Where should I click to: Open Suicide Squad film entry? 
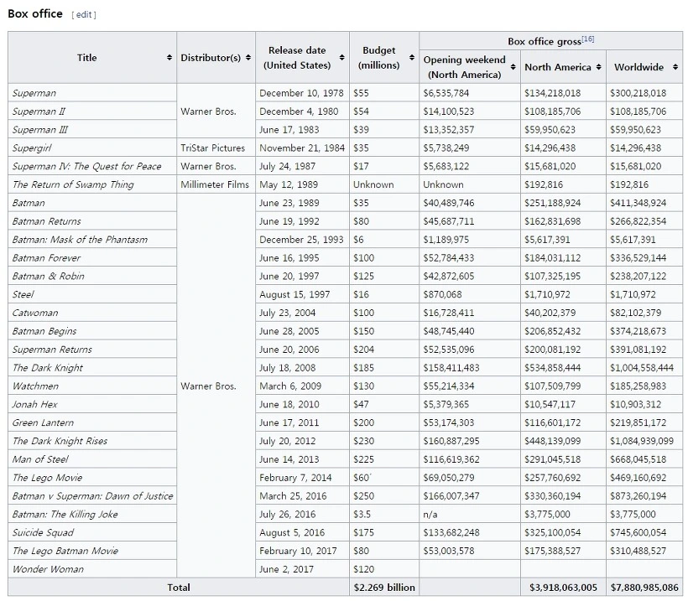pos(43,532)
